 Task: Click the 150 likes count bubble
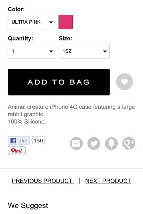(x=38, y=140)
